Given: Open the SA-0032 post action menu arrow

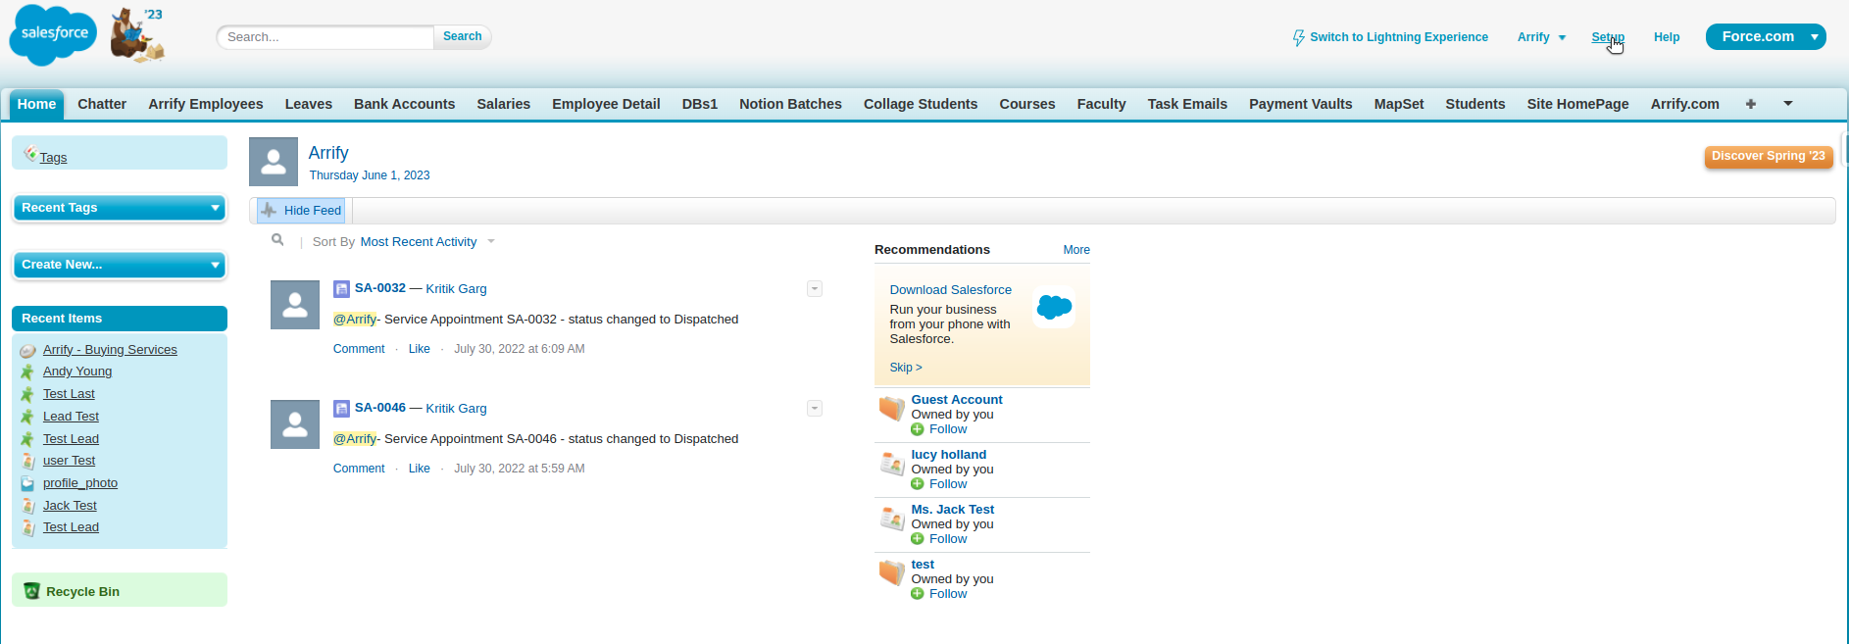Looking at the screenshot, I should point(815,288).
